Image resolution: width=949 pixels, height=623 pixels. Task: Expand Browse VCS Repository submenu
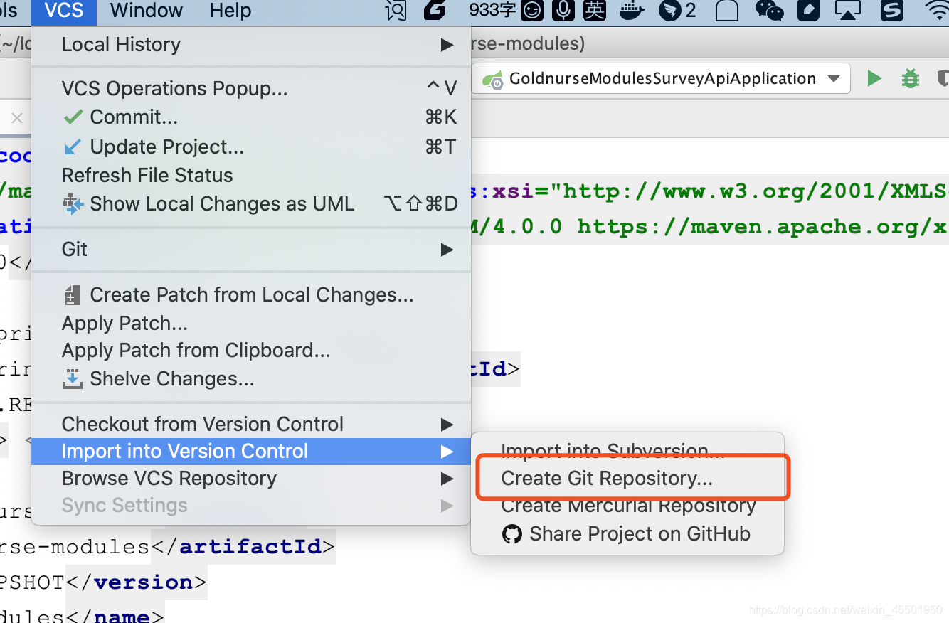click(250, 479)
